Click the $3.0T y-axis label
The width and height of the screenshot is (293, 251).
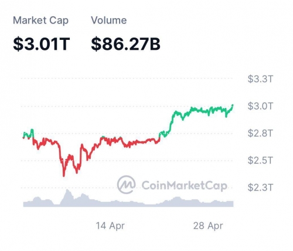click(x=260, y=106)
